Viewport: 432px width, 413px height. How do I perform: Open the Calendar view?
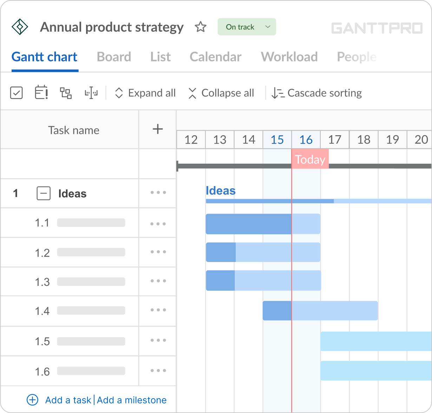click(x=215, y=57)
